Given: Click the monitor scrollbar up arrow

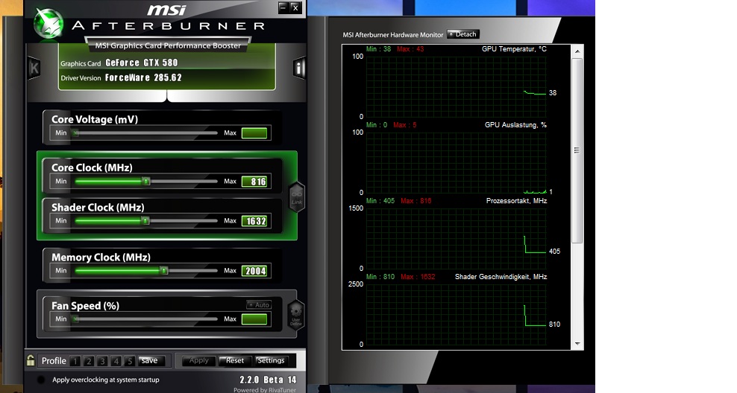Looking at the screenshot, I should point(577,51).
